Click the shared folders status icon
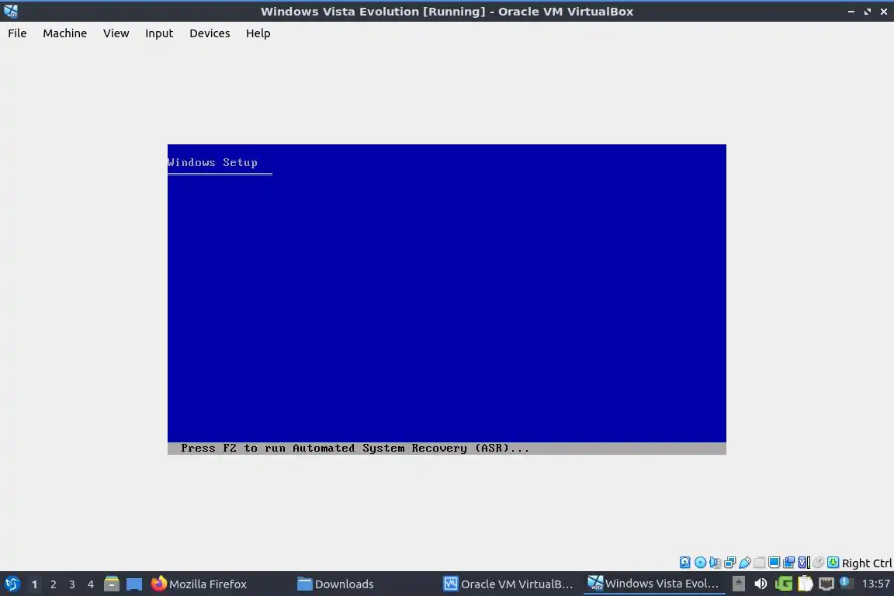This screenshot has width=894, height=596. pos(760,563)
